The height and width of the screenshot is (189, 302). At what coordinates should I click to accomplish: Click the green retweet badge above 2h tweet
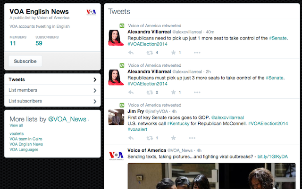(x=122, y=65)
